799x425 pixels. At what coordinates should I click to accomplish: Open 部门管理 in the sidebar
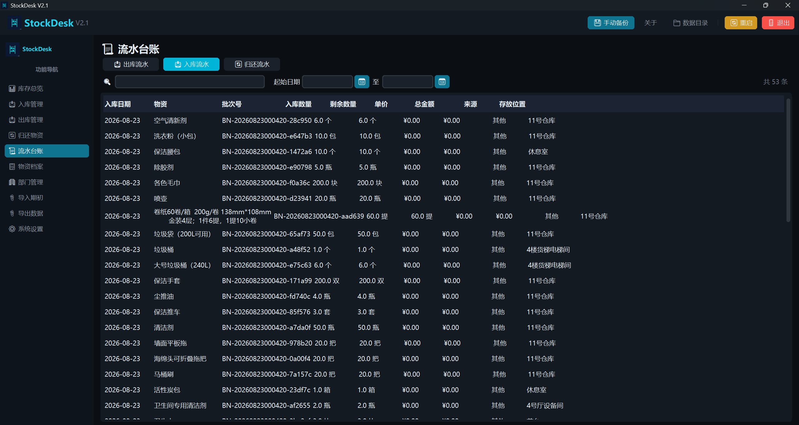point(47,182)
